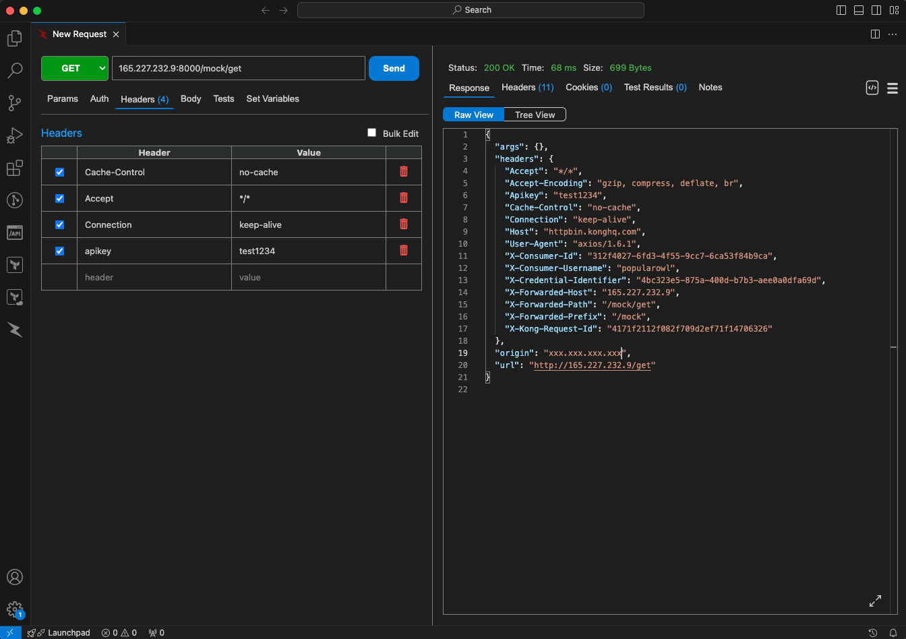
Task: Open the Set Variables tab
Action: point(272,98)
